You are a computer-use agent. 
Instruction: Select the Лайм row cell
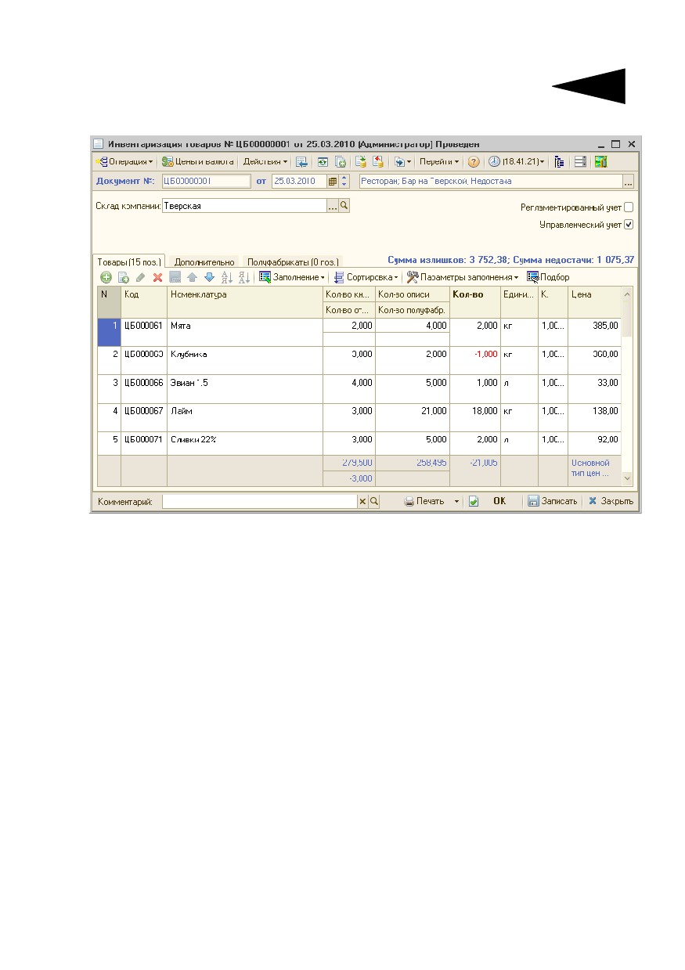(x=245, y=416)
